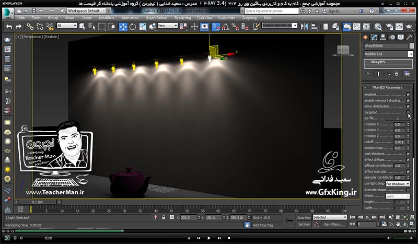Toggle 'cast shadows' checkbox
The image size is (418, 244).
[408, 154]
